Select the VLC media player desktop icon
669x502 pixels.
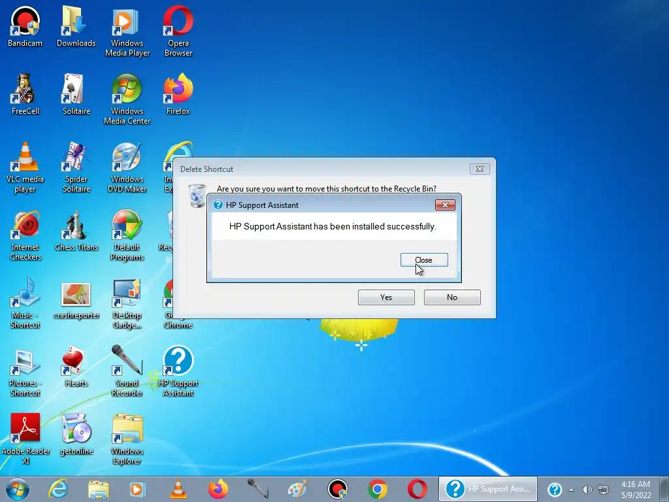25,167
